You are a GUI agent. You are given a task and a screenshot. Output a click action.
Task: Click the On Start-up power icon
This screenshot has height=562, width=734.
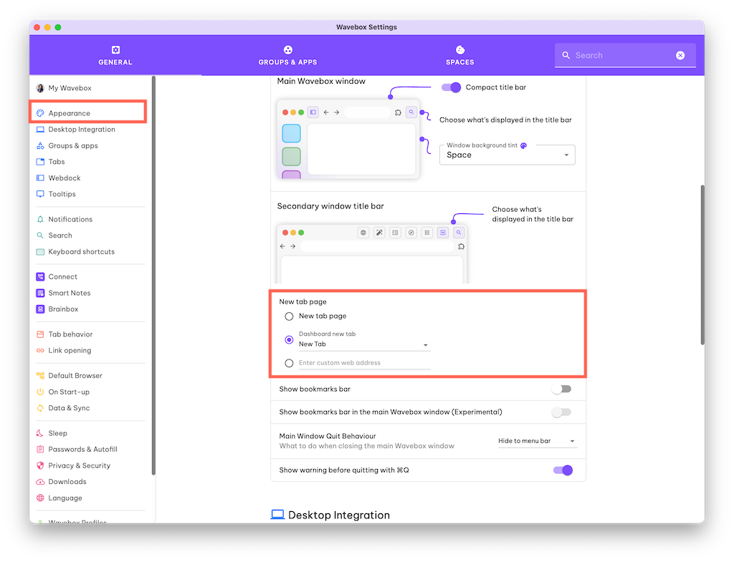[40, 392]
